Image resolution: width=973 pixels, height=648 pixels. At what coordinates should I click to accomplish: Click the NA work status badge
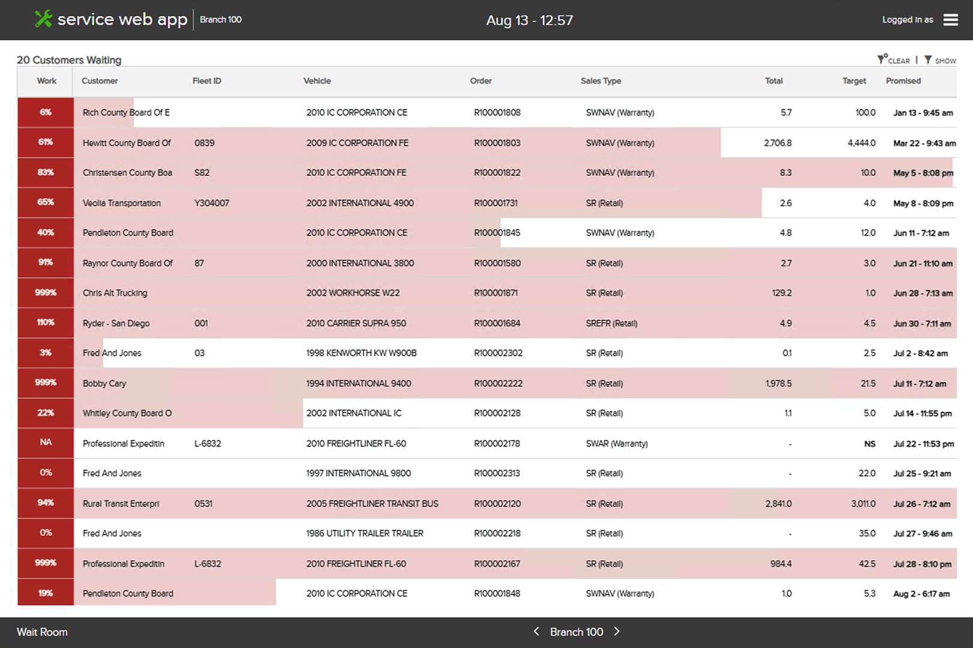coord(46,442)
